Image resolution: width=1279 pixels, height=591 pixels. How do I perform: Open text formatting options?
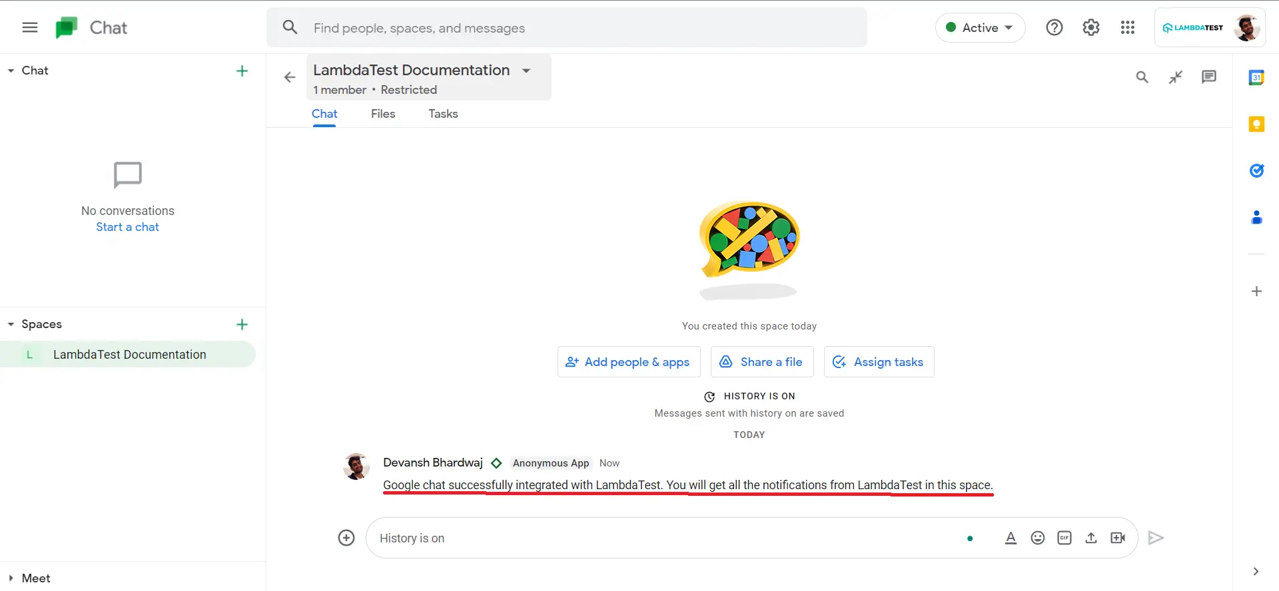coord(1011,538)
